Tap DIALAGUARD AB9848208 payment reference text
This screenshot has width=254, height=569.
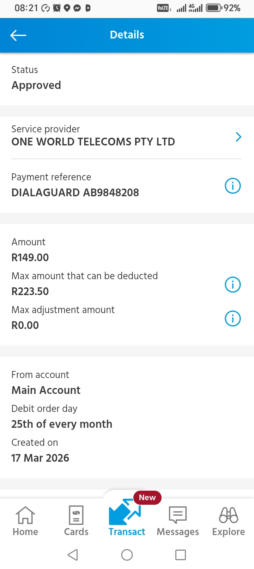pyautogui.click(x=75, y=192)
